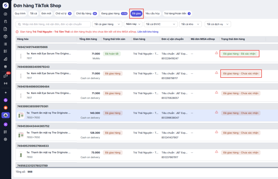Click the MoMo payment label

point(96,58)
